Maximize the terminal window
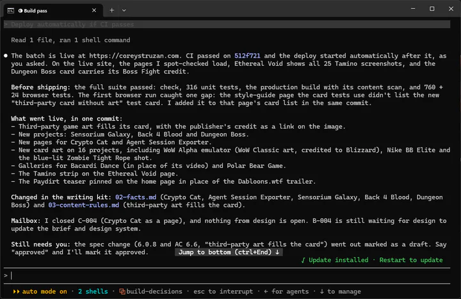The height and width of the screenshot is (299, 461). (432, 9)
